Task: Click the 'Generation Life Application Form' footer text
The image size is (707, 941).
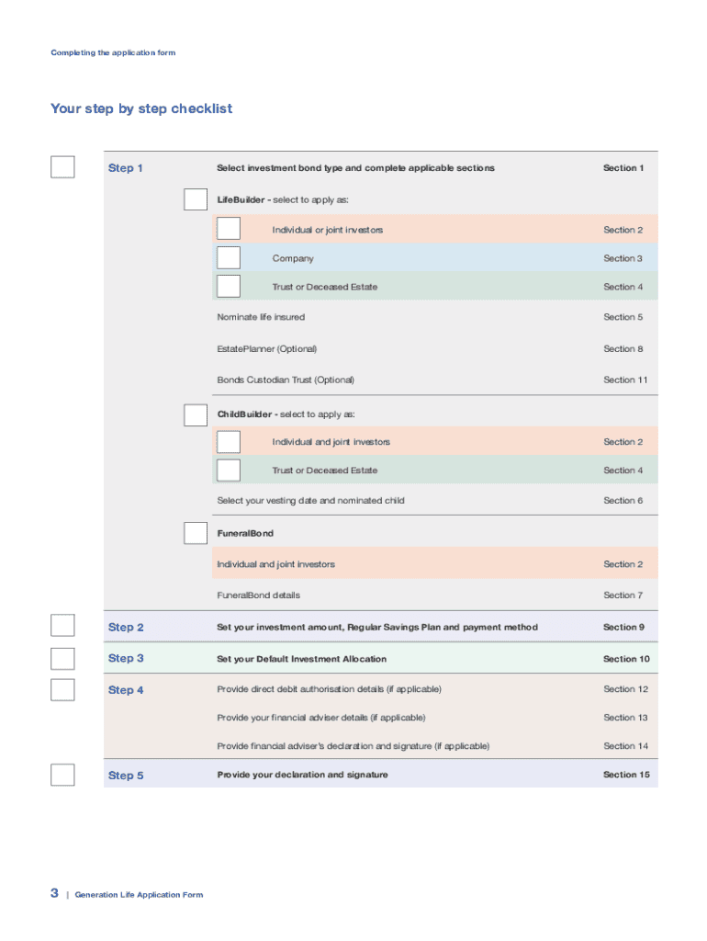Action: pos(139,895)
